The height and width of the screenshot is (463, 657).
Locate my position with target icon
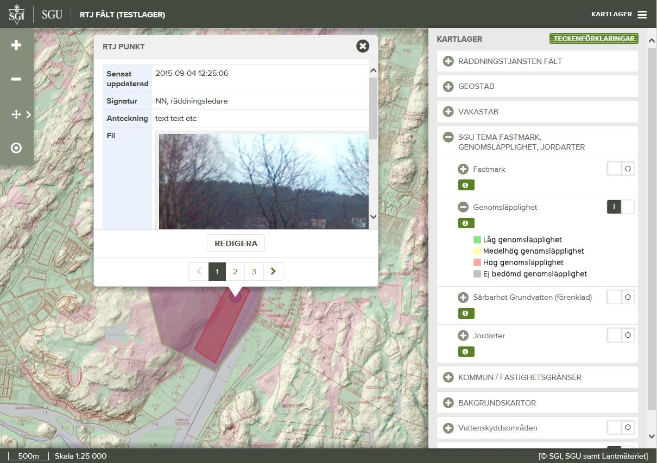(16, 148)
